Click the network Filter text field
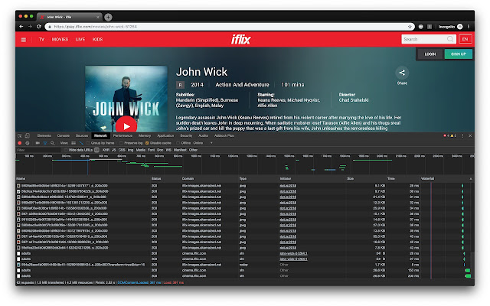 click(x=38, y=150)
